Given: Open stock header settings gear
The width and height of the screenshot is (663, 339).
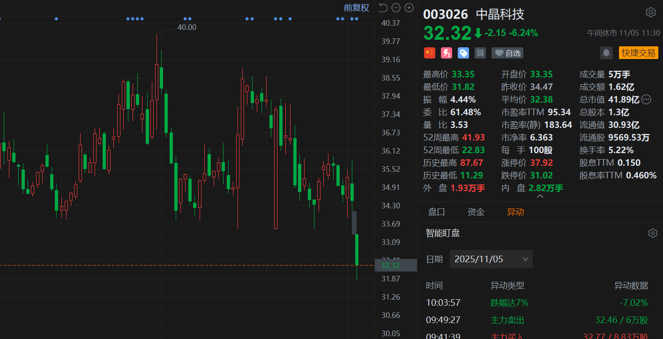Looking at the screenshot, I should tap(651, 13).
